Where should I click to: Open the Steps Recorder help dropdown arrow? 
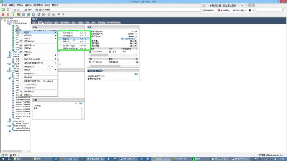tap(253, 11)
